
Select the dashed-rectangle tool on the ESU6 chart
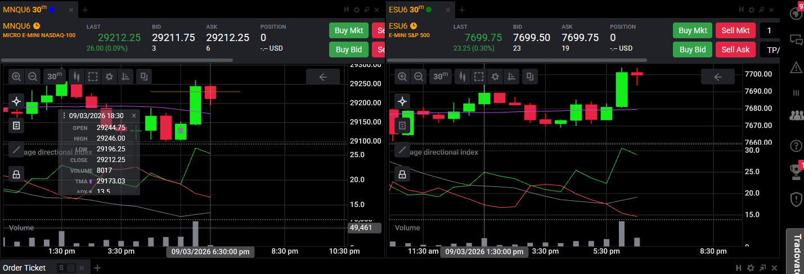(479, 77)
